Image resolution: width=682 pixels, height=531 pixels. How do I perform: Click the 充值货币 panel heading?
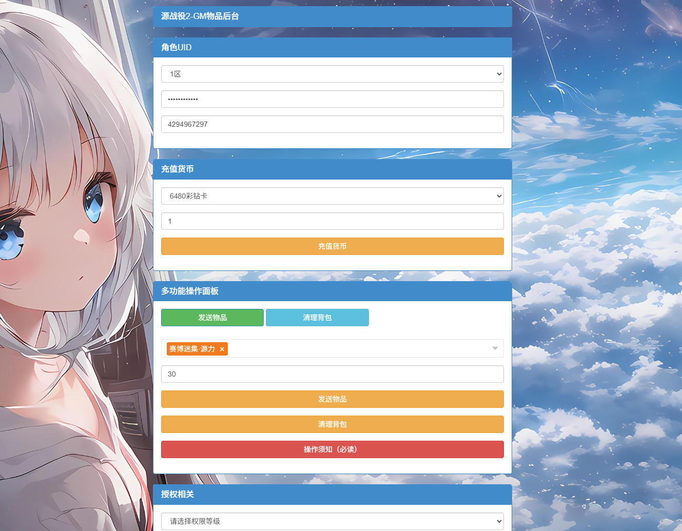tap(332, 169)
